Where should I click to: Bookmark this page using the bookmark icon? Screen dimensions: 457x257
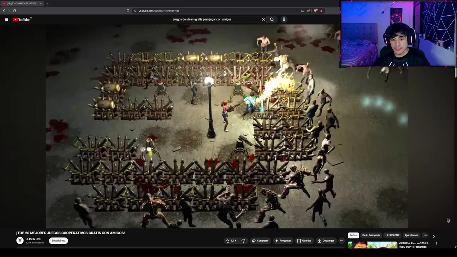tap(128, 11)
